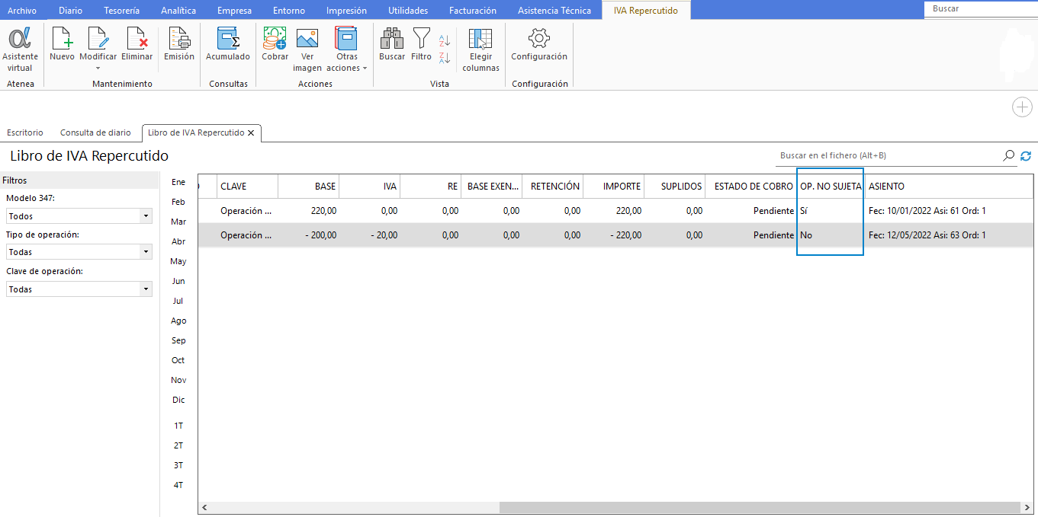Open Otras acciones menu icon
The height and width of the screenshot is (517, 1038).
click(x=346, y=38)
